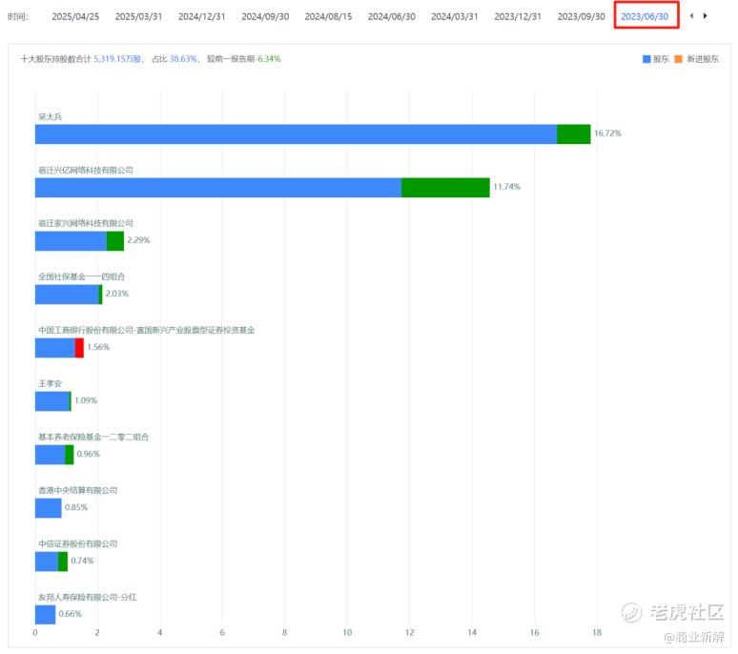
Task: Click the name 友邦人寿保险有限公司-分红
Action: tap(88, 598)
